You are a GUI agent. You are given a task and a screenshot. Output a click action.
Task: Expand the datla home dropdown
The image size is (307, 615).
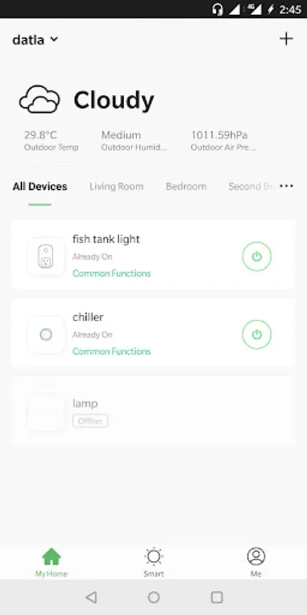click(35, 40)
